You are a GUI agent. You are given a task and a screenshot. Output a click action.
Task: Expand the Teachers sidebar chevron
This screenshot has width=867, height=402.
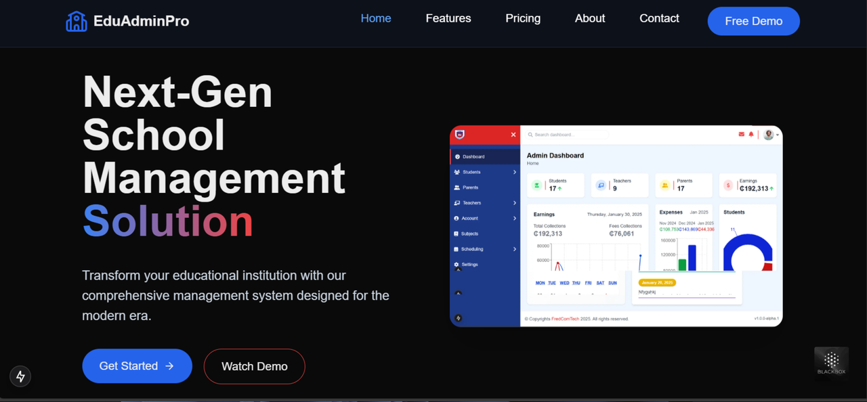[x=515, y=203]
